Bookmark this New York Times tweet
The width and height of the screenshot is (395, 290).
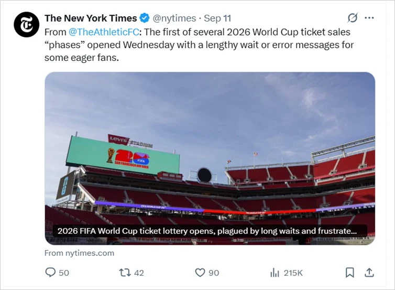349,273
